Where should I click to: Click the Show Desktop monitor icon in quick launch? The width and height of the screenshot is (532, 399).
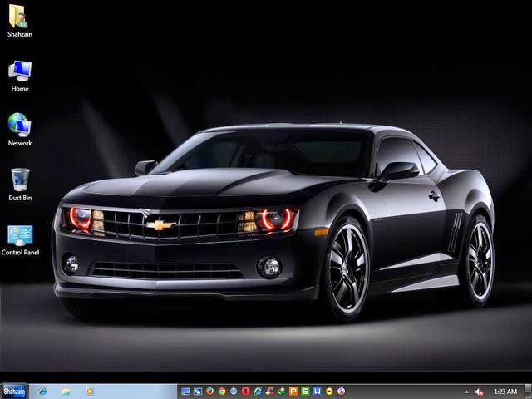[185, 392]
